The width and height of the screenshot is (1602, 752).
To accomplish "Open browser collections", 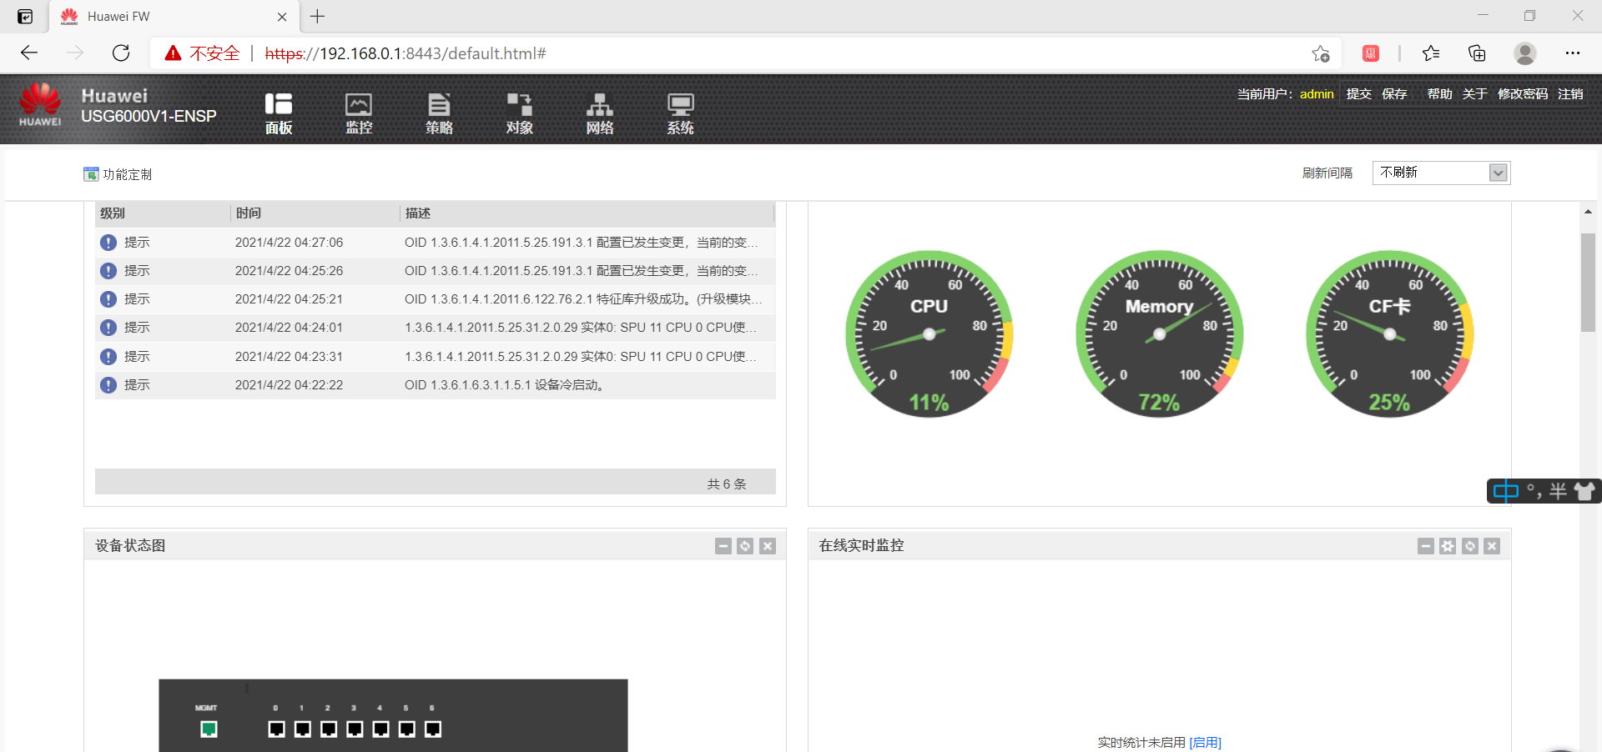I will click(1477, 53).
